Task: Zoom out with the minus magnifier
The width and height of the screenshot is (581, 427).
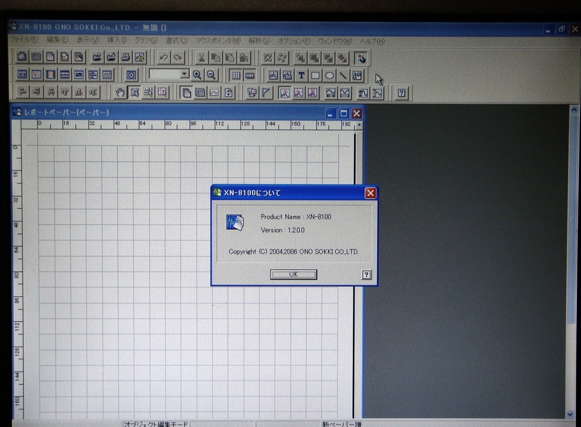Action: pyautogui.click(x=211, y=75)
